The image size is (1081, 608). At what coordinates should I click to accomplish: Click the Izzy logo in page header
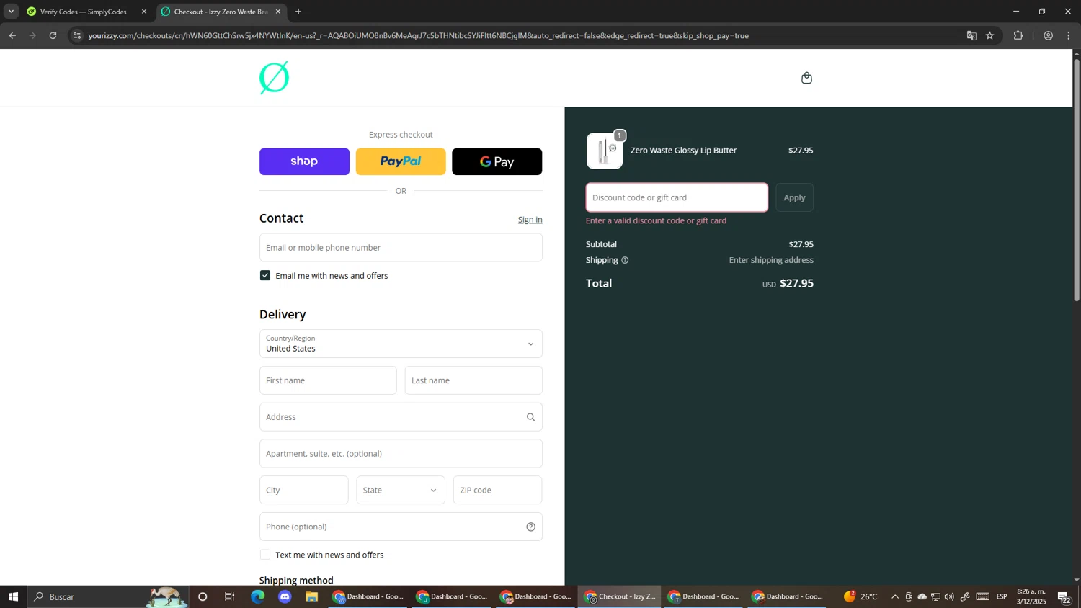click(x=274, y=78)
